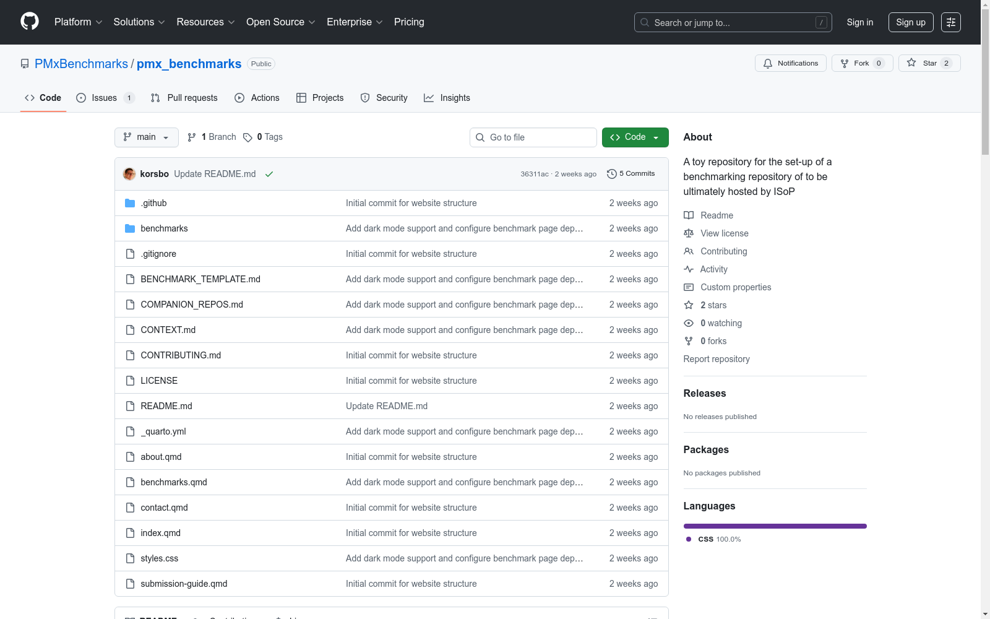Click the star icon beside 2 stars
The width and height of the screenshot is (990, 619).
click(689, 305)
